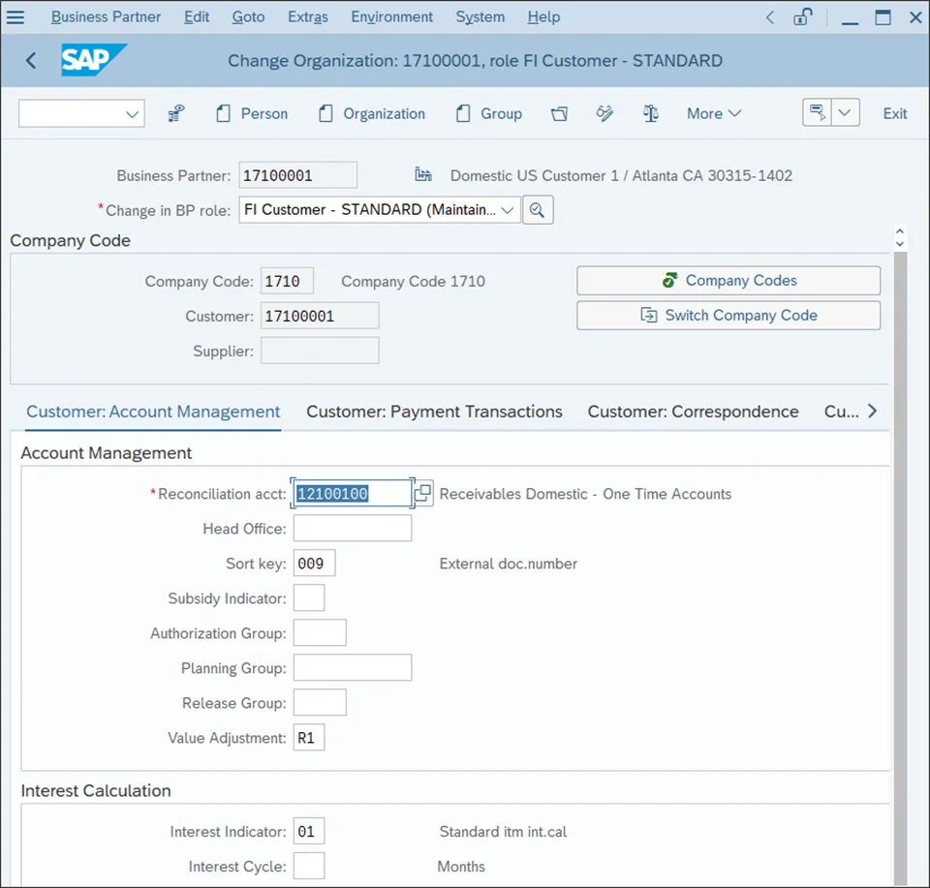Open the command field dropdown
The image size is (930, 888).
click(x=132, y=114)
